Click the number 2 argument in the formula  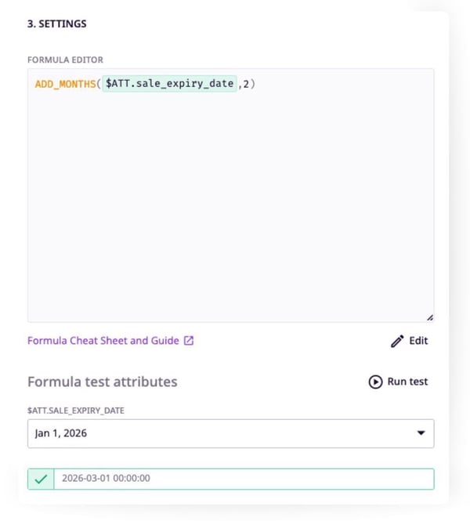coord(248,84)
